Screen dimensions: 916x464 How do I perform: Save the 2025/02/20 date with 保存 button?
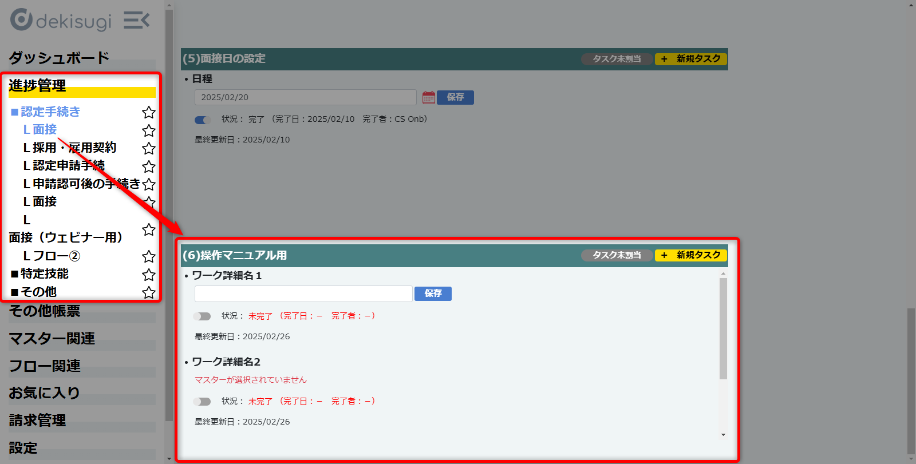455,97
